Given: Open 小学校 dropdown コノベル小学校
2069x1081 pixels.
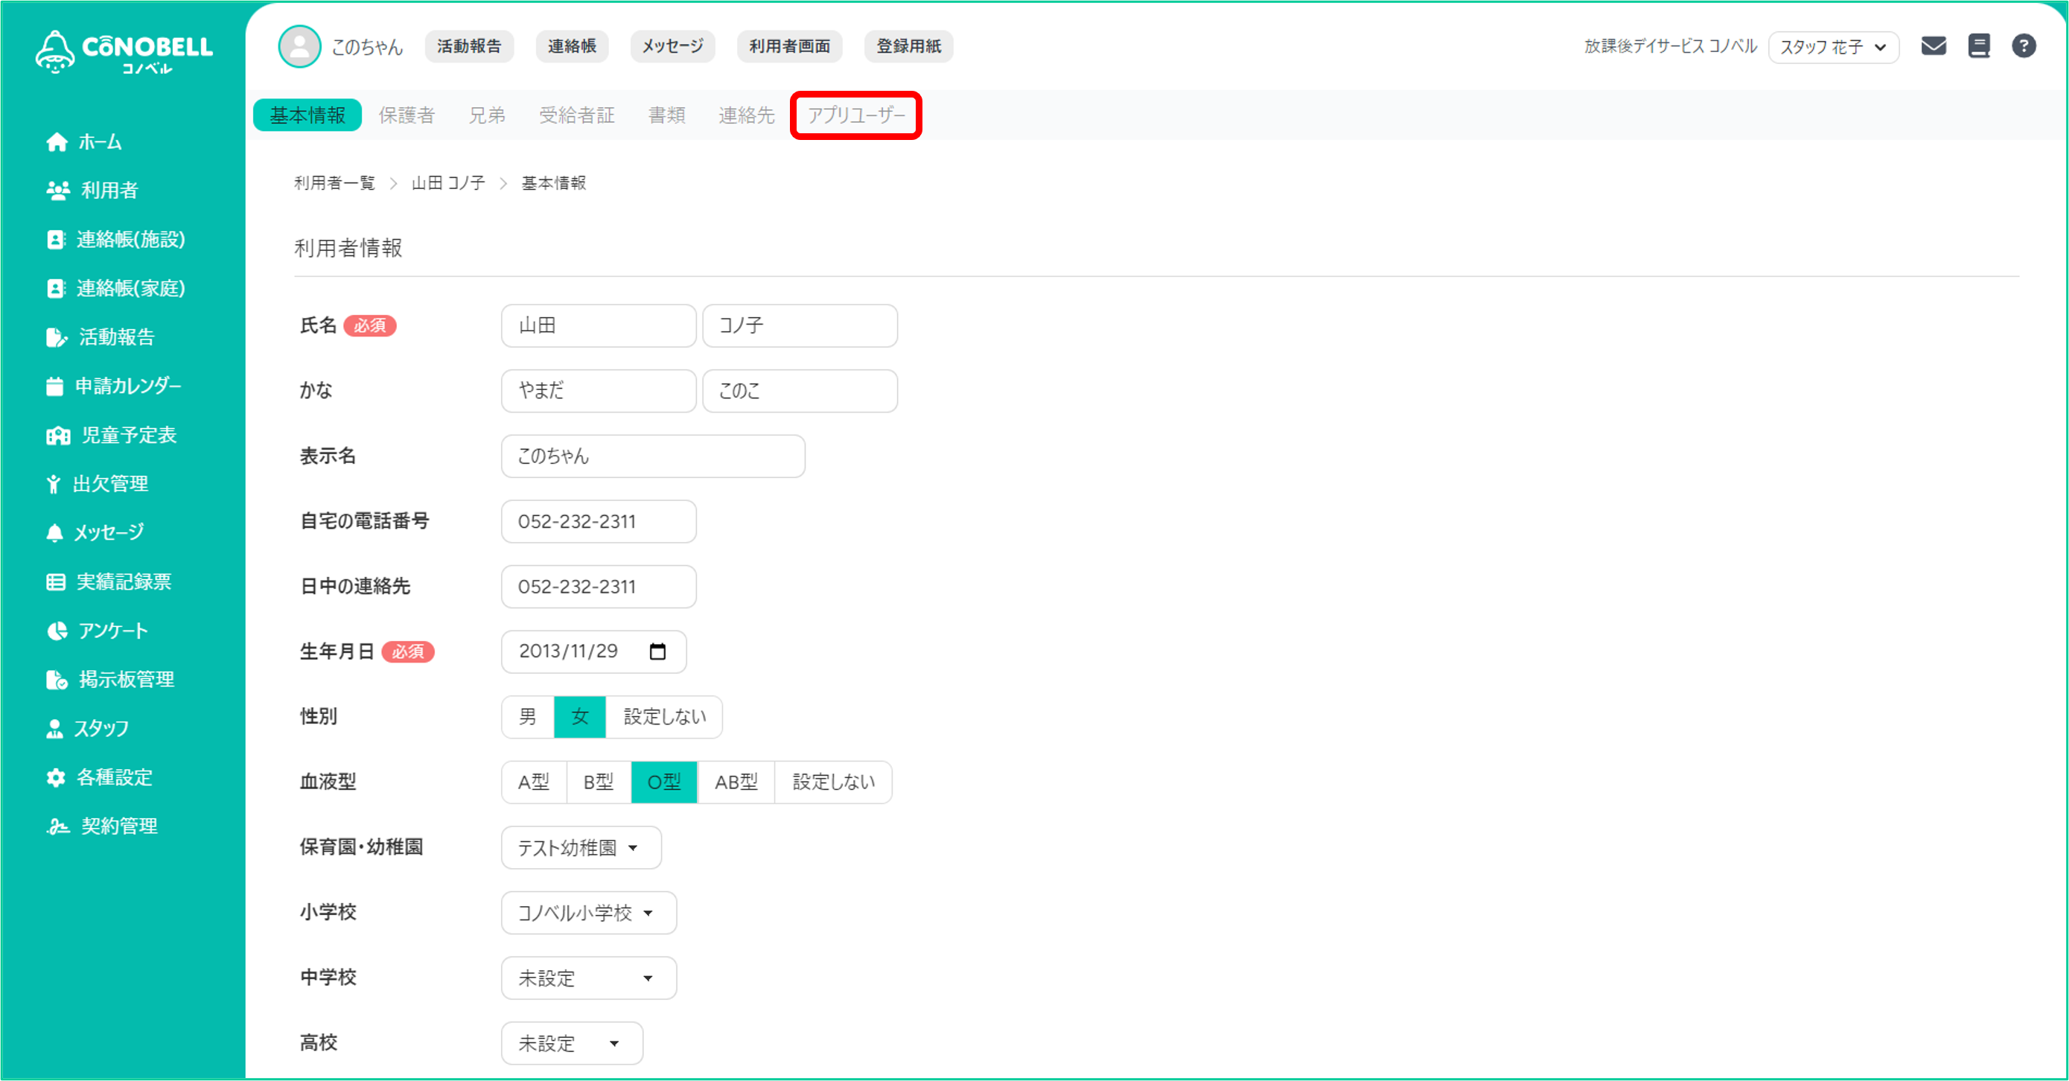Looking at the screenshot, I should pos(589,913).
